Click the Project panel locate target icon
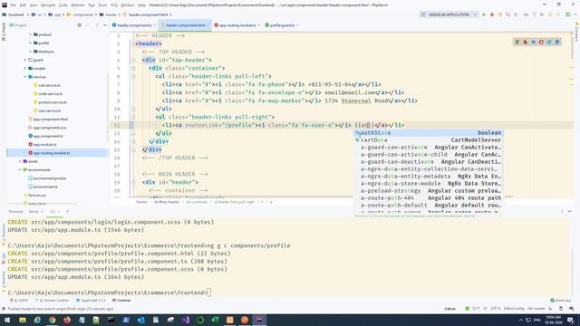The width and height of the screenshot is (580, 326). [80, 25]
